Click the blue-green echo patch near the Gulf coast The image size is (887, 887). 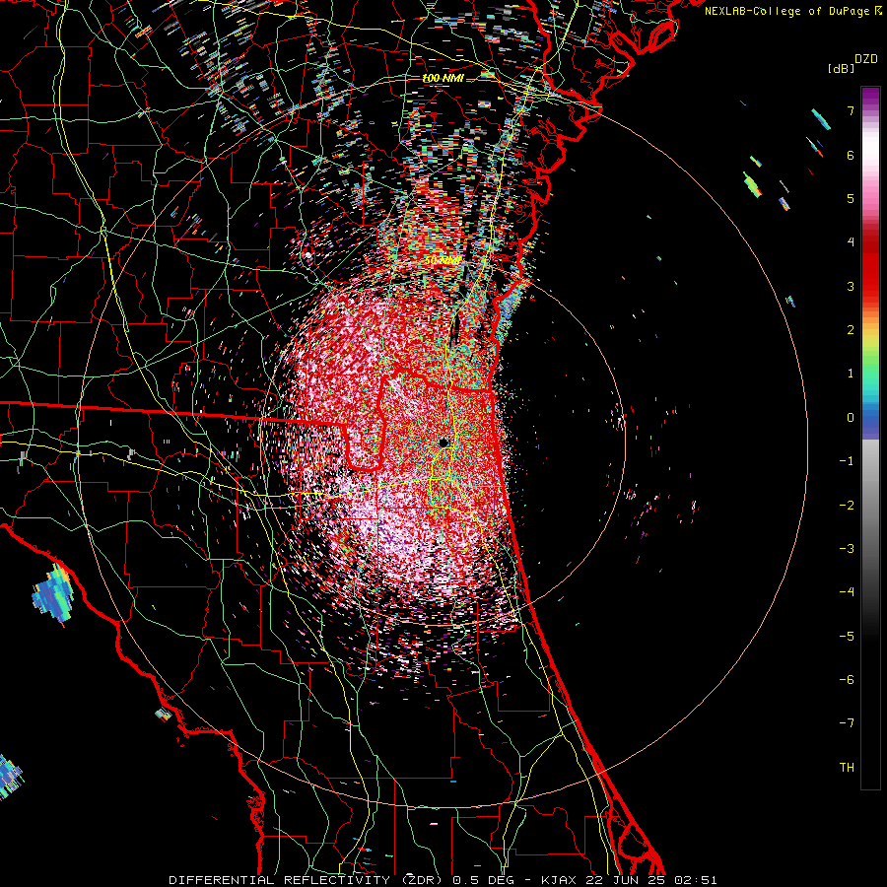tap(54, 594)
